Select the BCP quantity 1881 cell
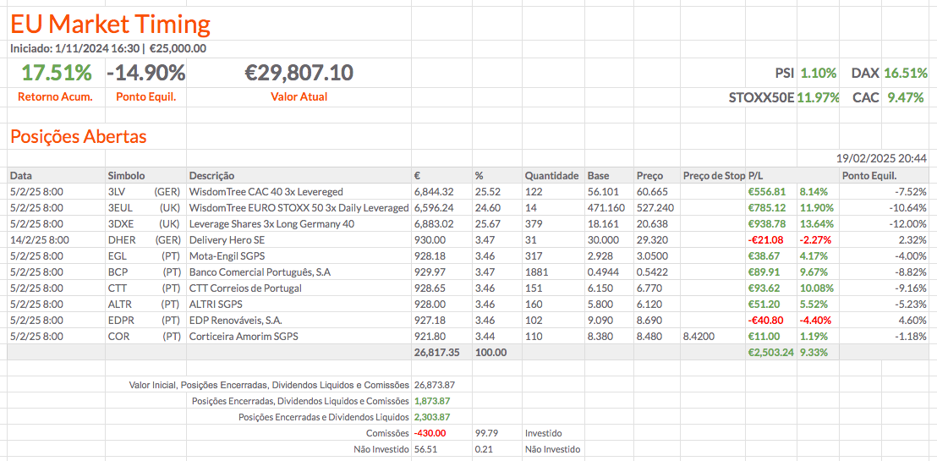 536,272
